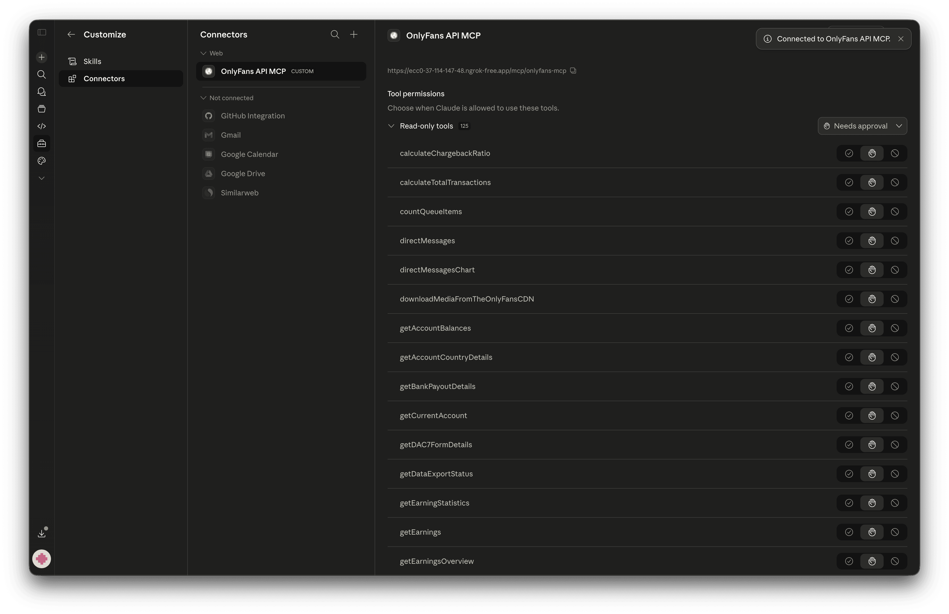
Task: Select the Connectors section
Action: pos(121,79)
